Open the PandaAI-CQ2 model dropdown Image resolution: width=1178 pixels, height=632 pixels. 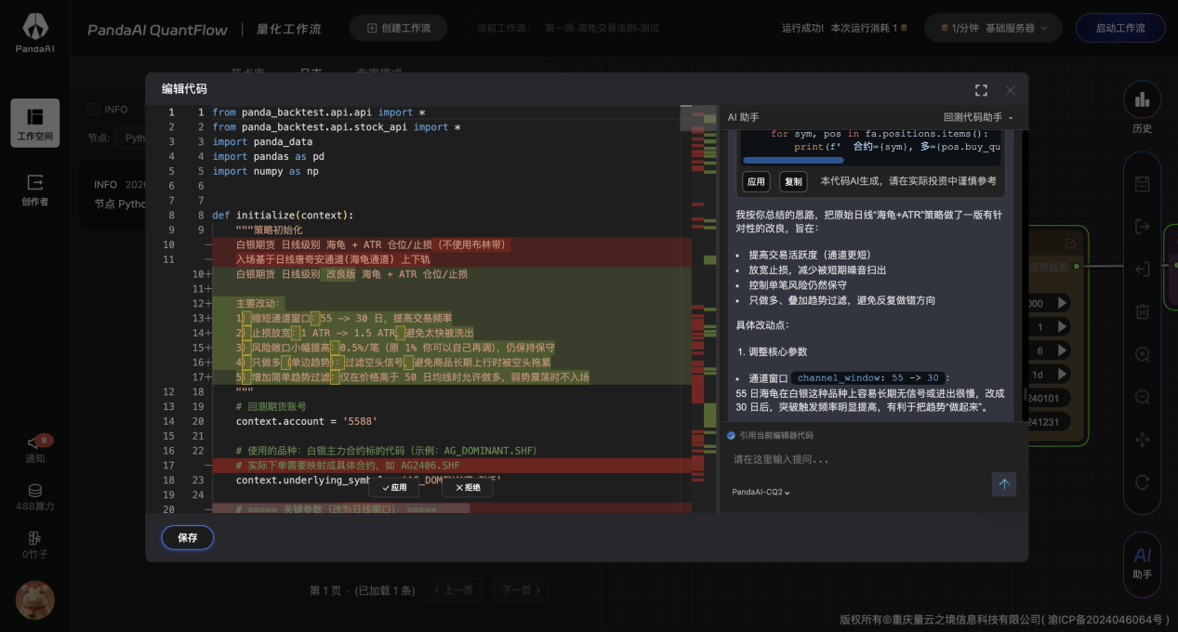[761, 492]
